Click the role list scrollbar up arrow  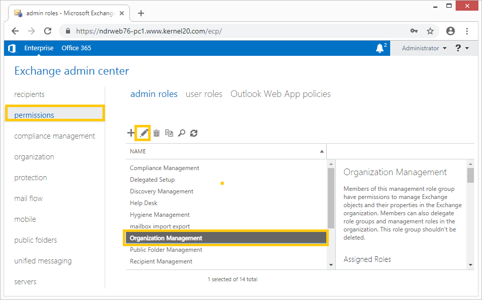(331, 164)
